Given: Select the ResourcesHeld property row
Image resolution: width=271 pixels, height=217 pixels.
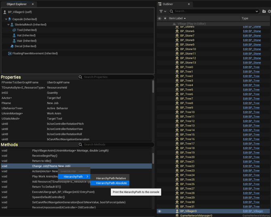Looking at the screenshot, I should (76, 88).
